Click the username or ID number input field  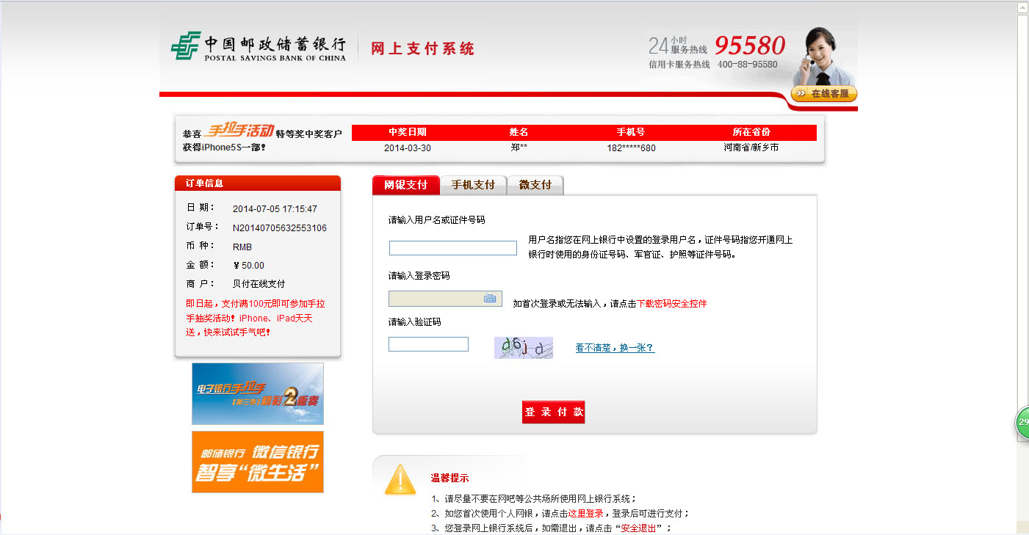click(x=452, y=248)
